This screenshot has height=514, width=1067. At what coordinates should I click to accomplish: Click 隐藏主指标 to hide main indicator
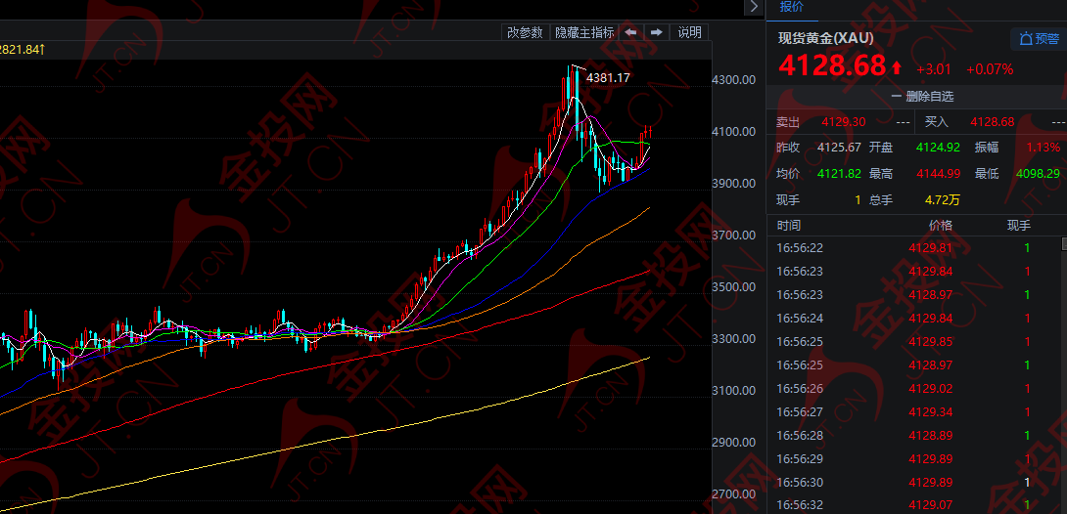click(583, 32)
